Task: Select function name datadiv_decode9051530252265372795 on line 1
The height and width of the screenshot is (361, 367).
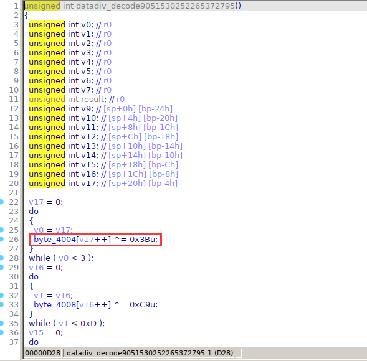Action: tap(155, 6)
